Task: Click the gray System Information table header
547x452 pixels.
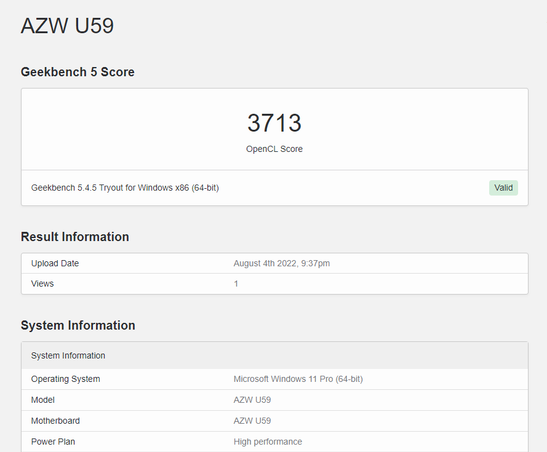Action: (x=68, y=355)
